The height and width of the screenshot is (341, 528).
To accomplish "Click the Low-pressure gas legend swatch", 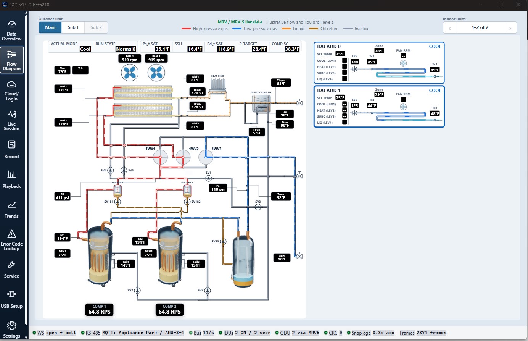I will [237, 29].
